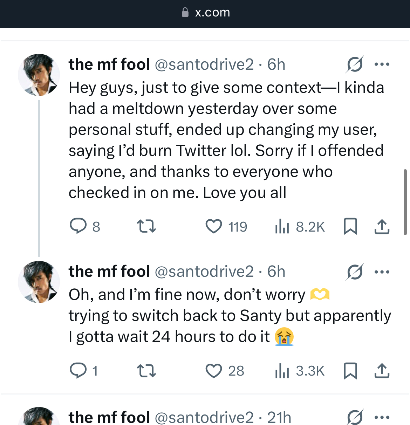Image resolution: width=410 pixels, height=425 pixels.
Task: Open Grok icon on second tweet
Action: tap(355, 272)
